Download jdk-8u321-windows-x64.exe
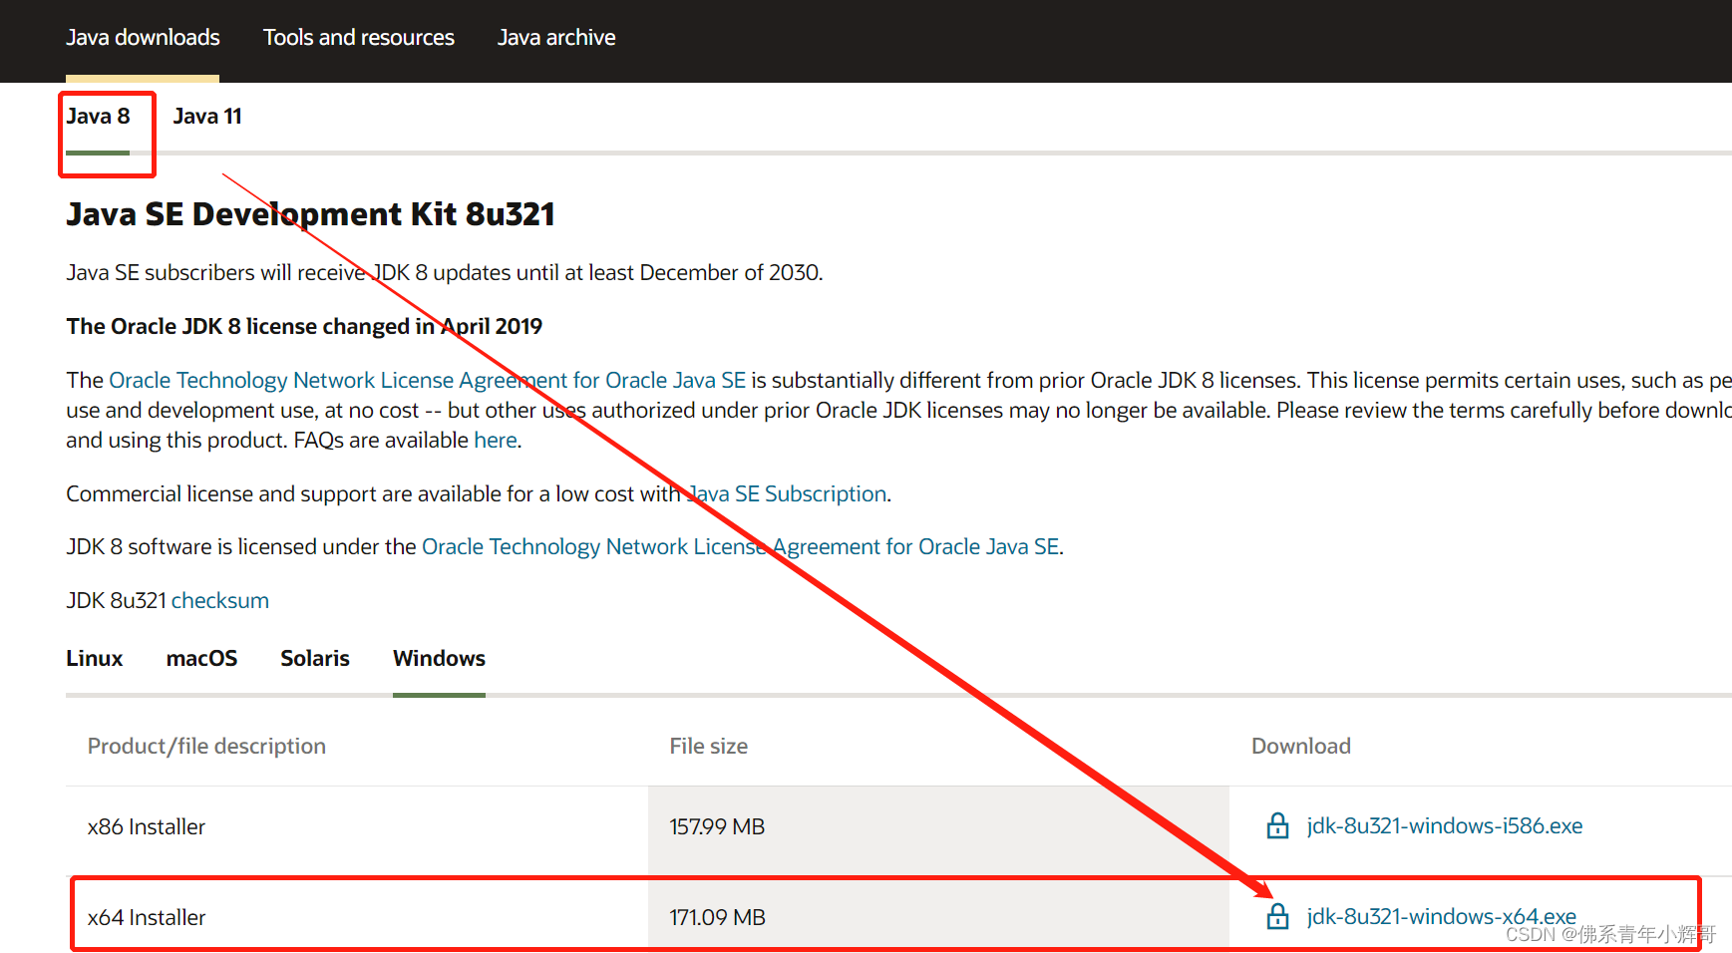This screenshot has height=953, width=1732. pos(1442,917)
